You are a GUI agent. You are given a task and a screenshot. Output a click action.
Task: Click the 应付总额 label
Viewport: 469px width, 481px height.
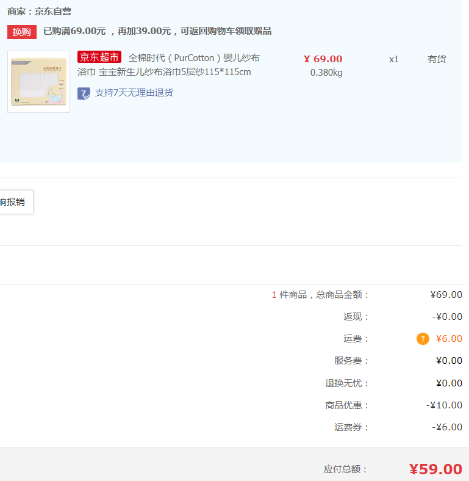click(x=345, y=469)
